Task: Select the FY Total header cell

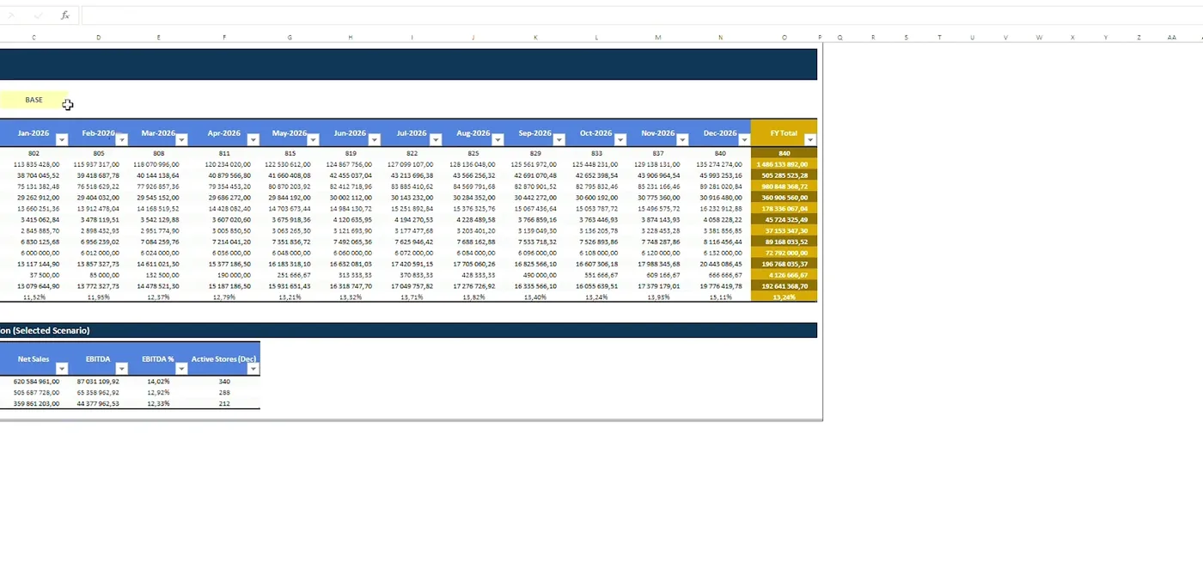Action: point(783,133)
